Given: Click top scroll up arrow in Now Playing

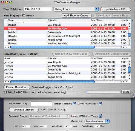Looking at the screenshot, I should click(x=130, y=24).
